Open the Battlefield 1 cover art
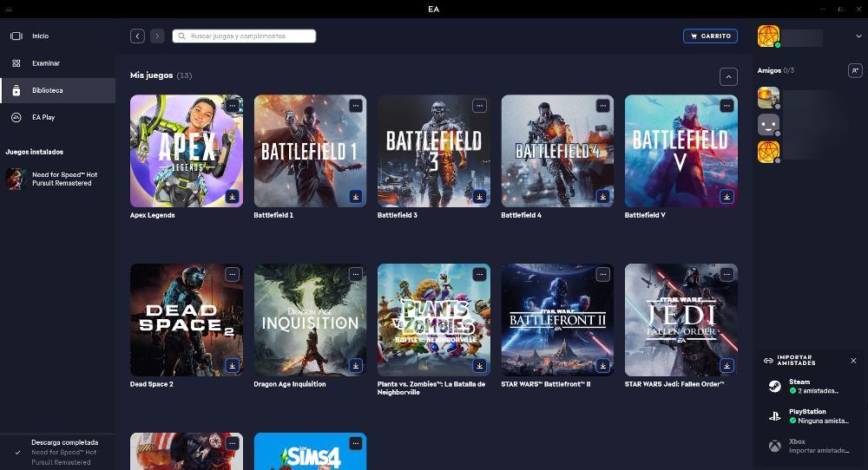The image size is (868, 470). (310, 151)
